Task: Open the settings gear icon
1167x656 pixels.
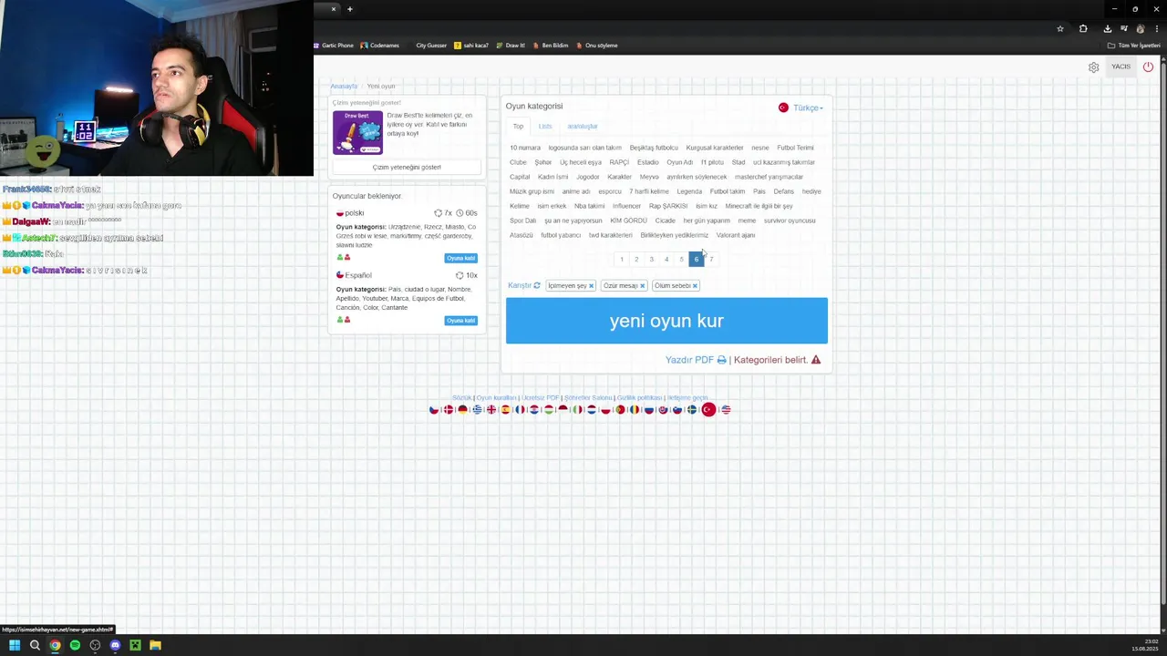Action: click(x=1093, y=67)
